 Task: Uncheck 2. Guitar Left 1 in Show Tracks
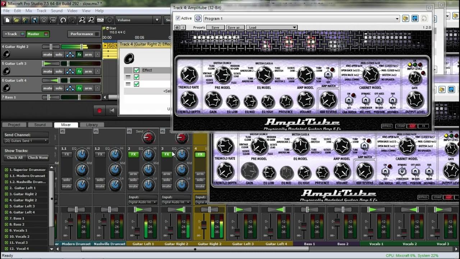6,188
